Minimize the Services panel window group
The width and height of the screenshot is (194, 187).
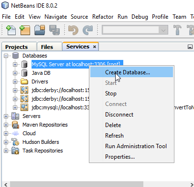pos(190,47)
